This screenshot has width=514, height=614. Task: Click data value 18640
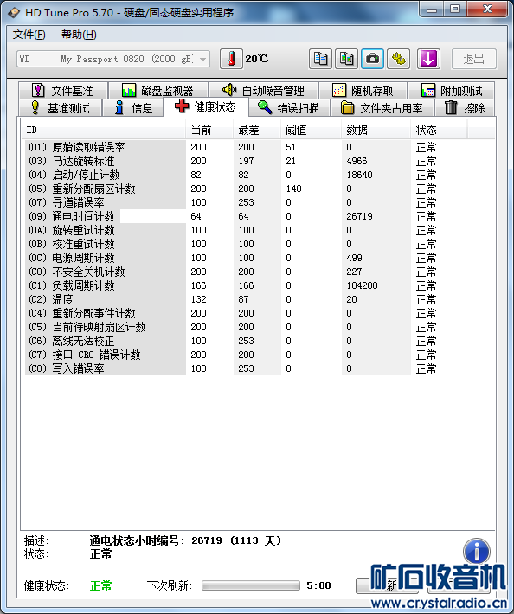(359, 175)
